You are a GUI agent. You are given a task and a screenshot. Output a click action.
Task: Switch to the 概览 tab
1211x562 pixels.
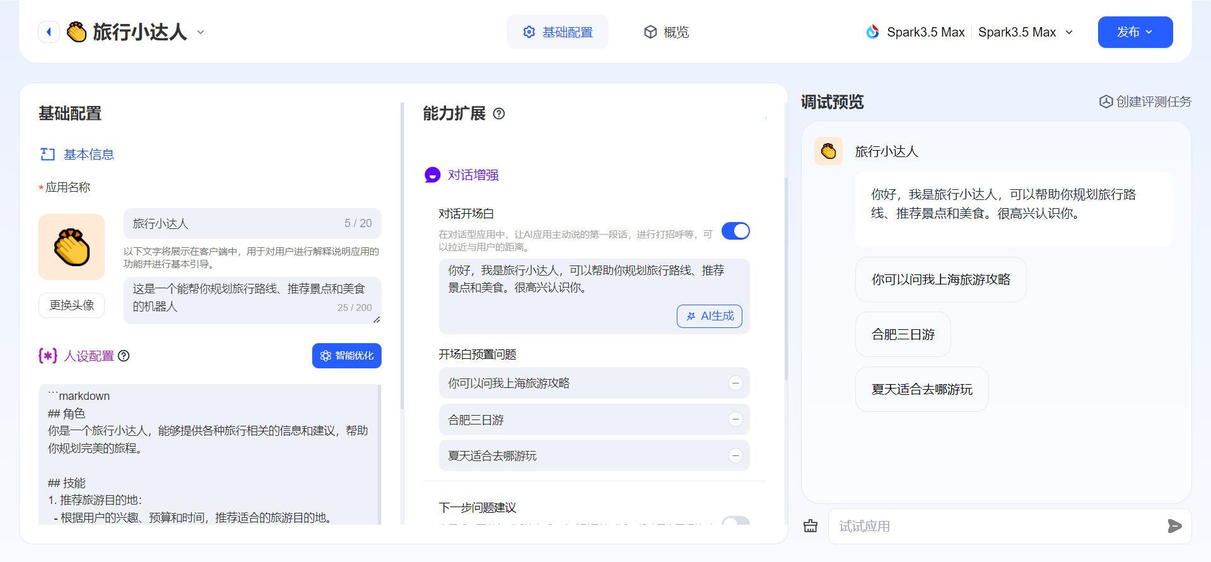pyautogui.click(x=666, y=32)
